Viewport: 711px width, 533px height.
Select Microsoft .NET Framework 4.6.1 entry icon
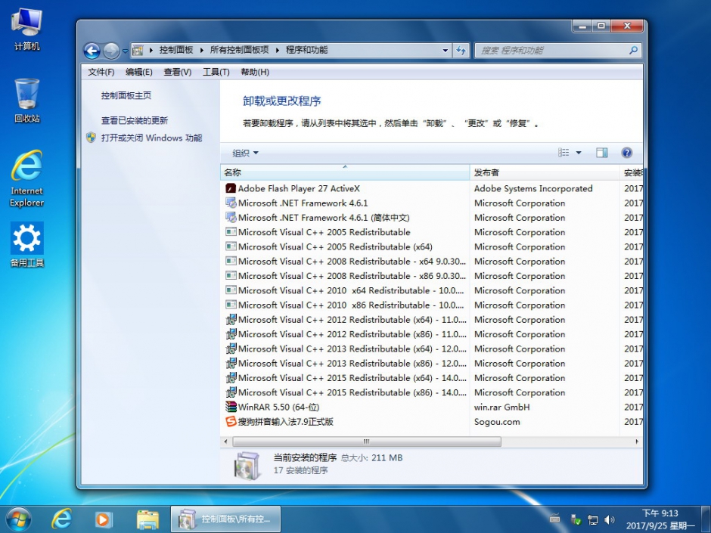click(231, 203)
